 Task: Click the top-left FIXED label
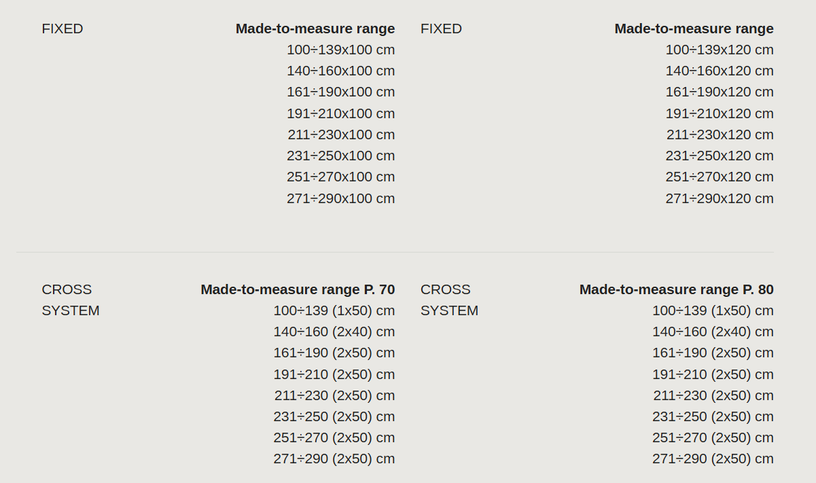(63, 29)
